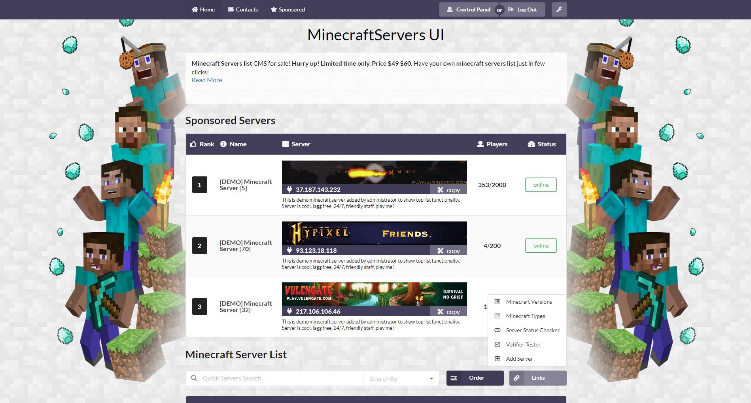Select Minecraft Types from Links menu
This screenshot has width=751, height=403.
click(x=527, y=316)
